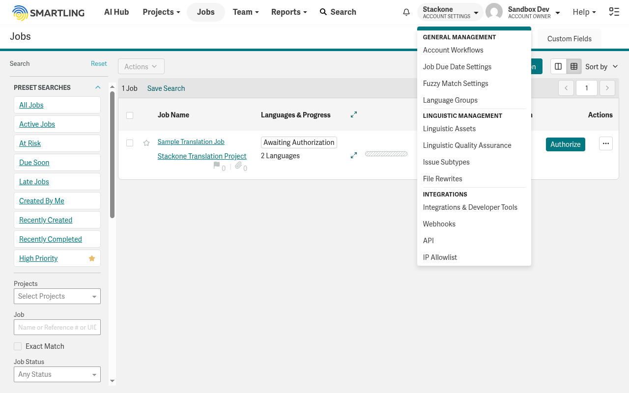Reset the search filters
The height and width of the screenshot is (393, 629).
(x=99, y=64)
